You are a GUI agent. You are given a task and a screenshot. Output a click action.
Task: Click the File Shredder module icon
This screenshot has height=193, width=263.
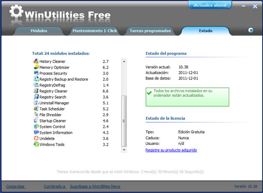(36, 114)
